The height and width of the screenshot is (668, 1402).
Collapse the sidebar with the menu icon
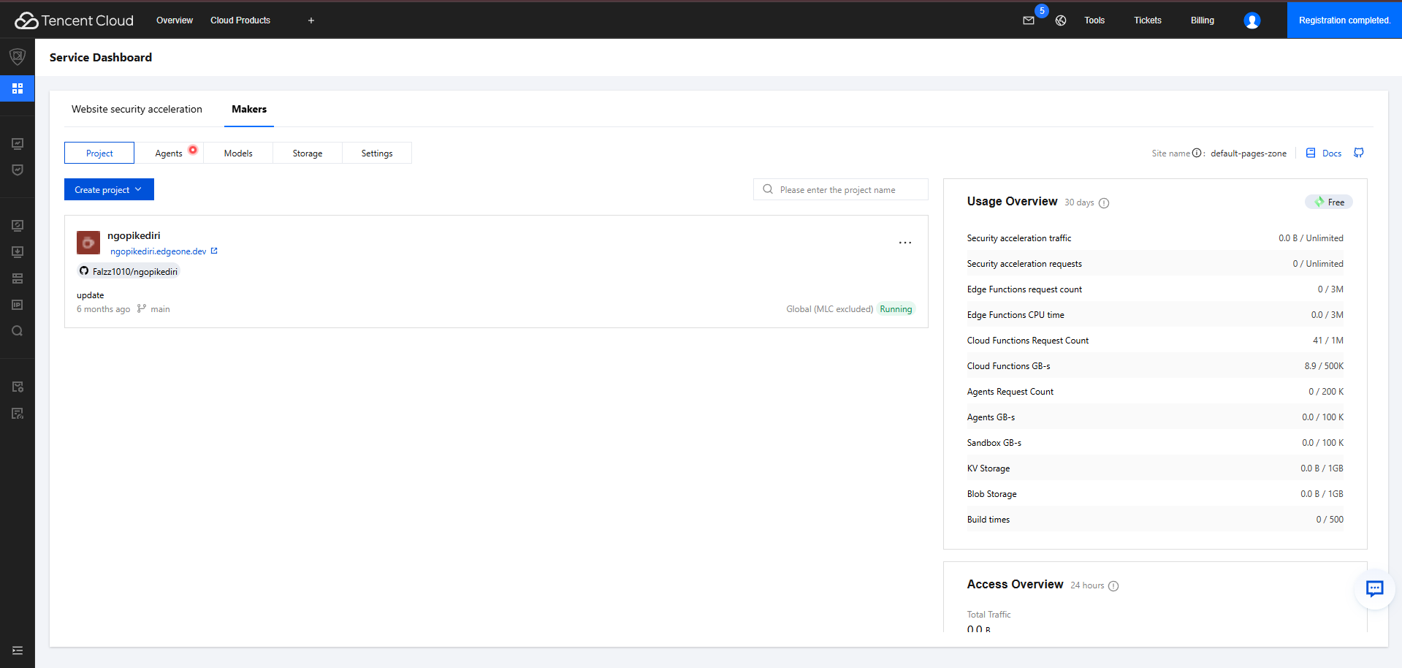18,650
